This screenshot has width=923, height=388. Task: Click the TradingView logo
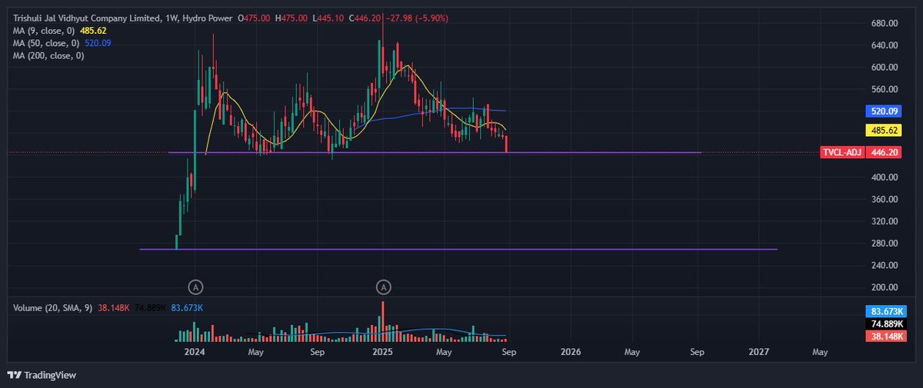click(42, 375)
